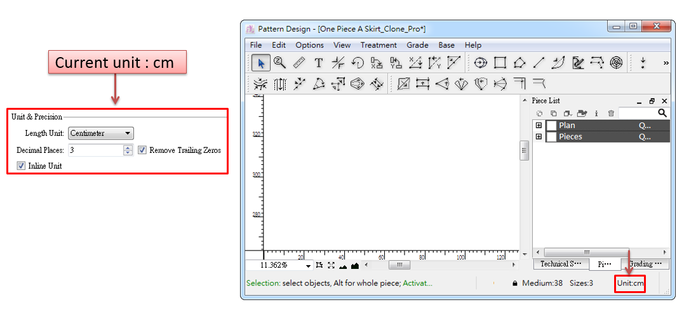
Task: Expand the Plan tree node
Action: coord(539,126)
